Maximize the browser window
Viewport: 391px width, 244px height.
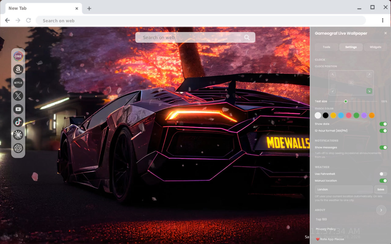(x=372, y=7)
